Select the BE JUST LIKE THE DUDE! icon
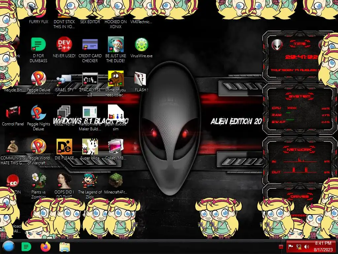This screenshot has height=254, width=338. (x=116, y=45)
